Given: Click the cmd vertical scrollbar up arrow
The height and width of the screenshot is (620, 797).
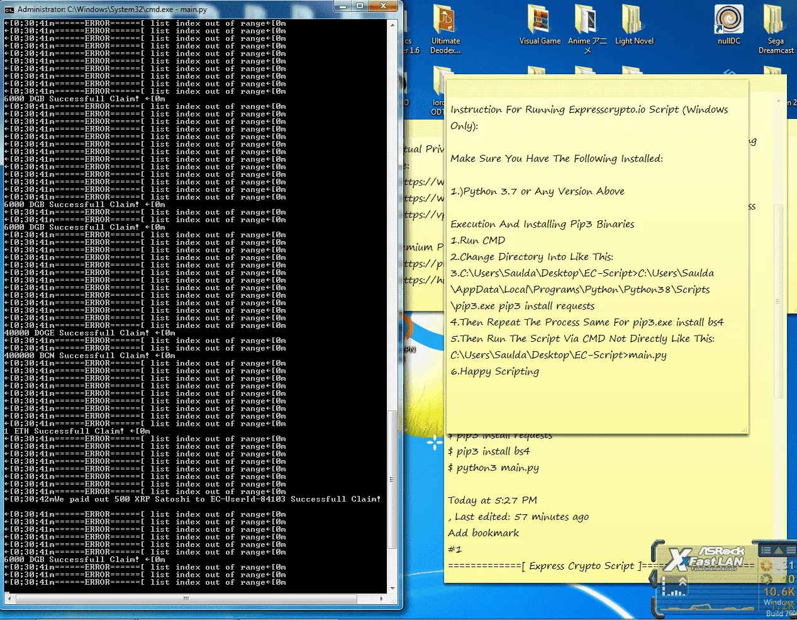Looking at the screenshot, I should pyautogui.click(x=393, y=25).
